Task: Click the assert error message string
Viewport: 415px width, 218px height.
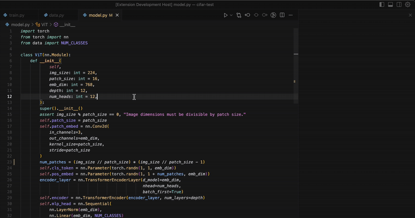Action: pos(185,114)
